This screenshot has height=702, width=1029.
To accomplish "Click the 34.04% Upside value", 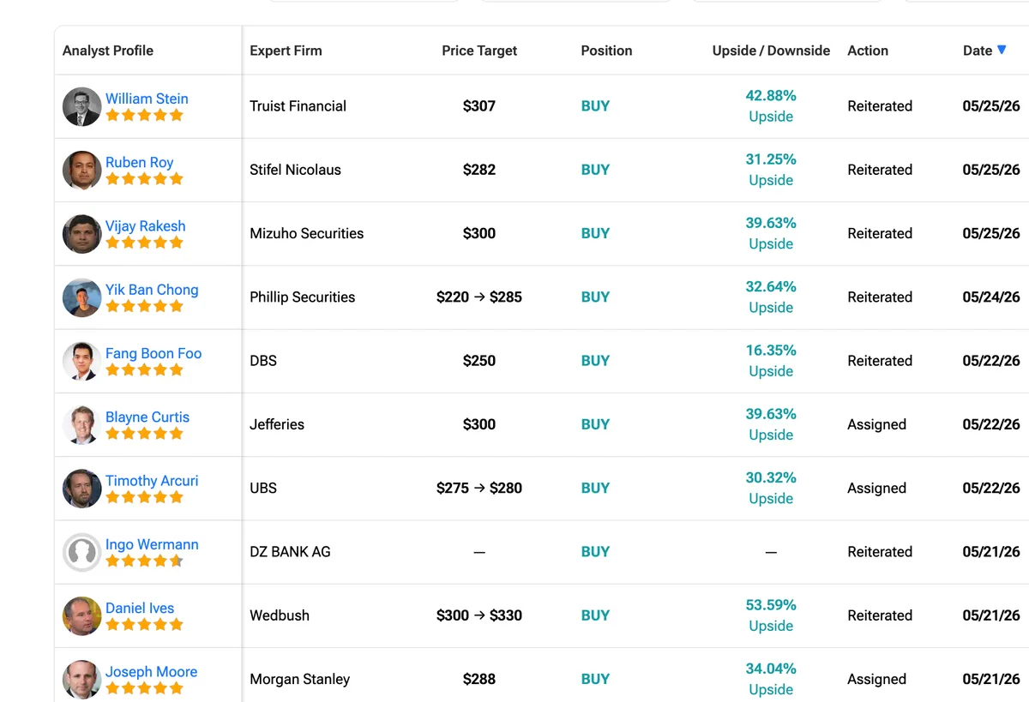I will click(x=771, y=679).
